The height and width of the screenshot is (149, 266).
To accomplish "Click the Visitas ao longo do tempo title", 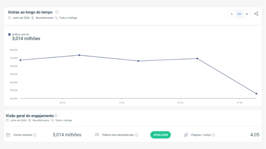I will (30, 12).
